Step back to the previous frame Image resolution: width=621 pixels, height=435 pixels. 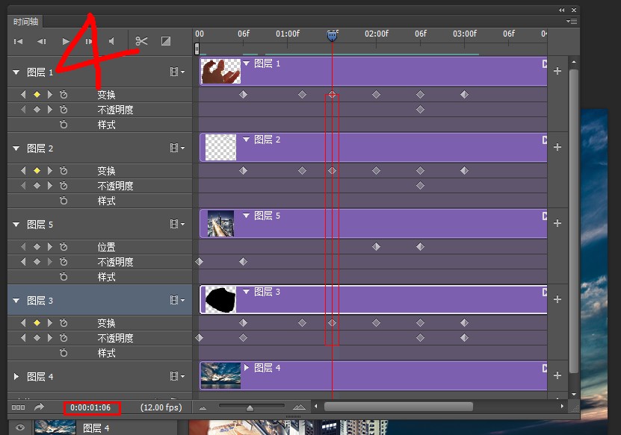click(x=42, y=41)
